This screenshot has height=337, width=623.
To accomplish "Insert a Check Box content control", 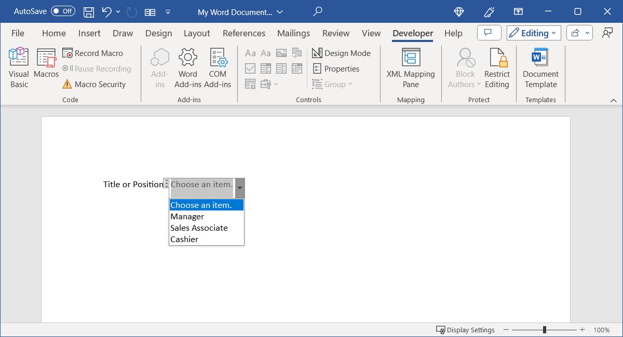I will click(250, 68).
